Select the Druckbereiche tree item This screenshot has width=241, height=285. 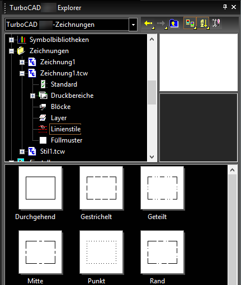click(x=72, y=96)
